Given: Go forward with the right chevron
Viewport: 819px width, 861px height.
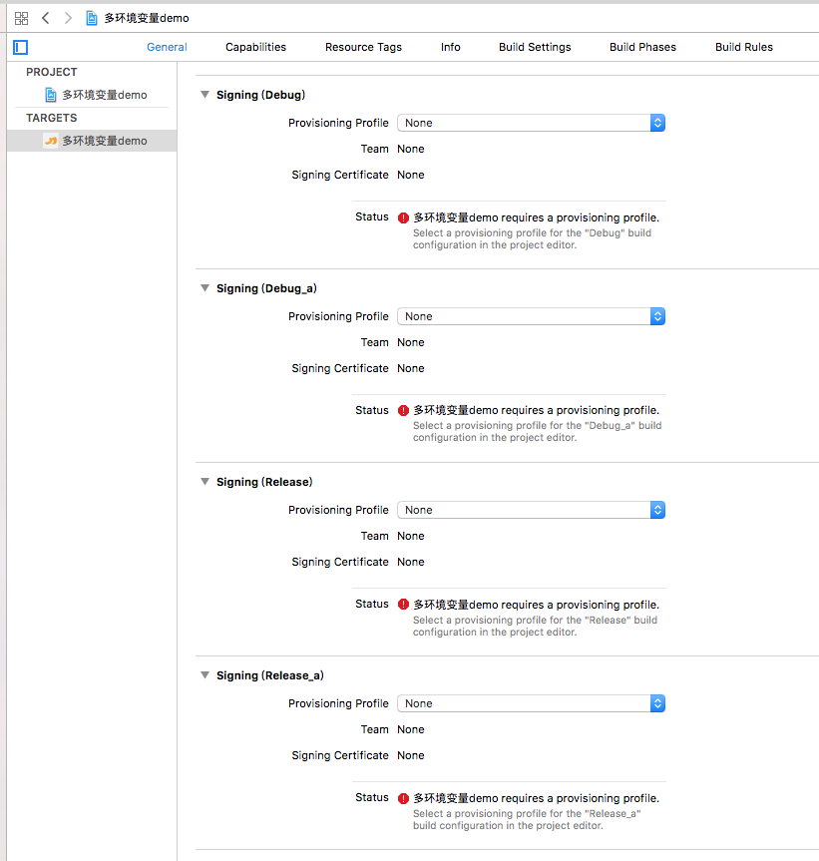Looking at the screenshot, I should (68, 18).
